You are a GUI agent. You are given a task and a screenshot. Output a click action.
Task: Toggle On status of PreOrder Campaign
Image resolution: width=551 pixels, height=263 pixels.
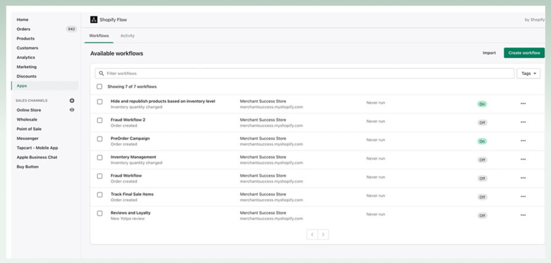[482, 141]
